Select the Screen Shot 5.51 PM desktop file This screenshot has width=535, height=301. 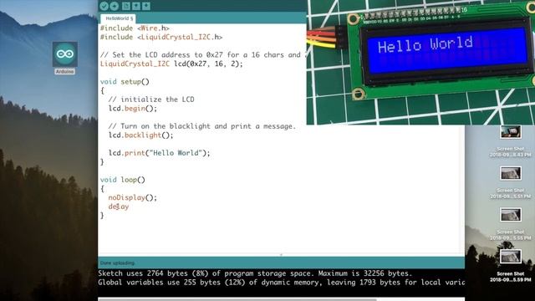coord(511,182)
